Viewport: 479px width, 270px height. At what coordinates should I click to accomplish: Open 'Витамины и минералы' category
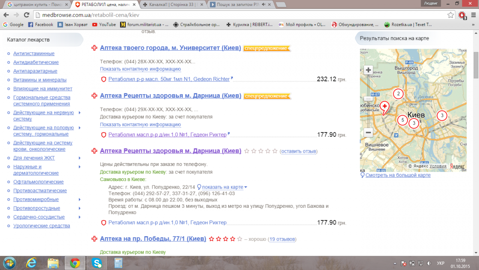coord(40,80)
